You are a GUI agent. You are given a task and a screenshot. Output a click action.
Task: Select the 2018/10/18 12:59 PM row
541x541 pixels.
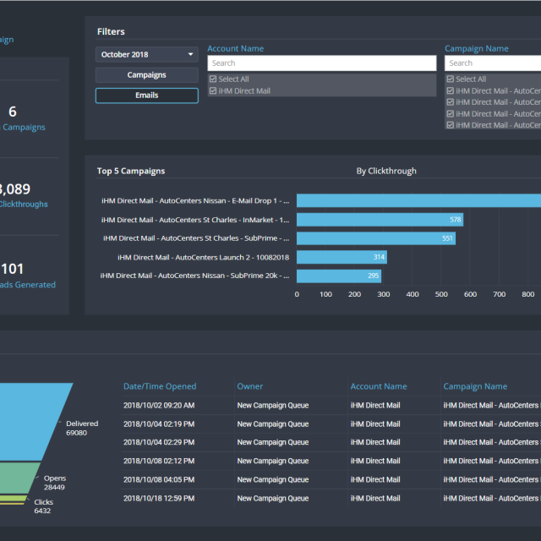tap(331, 498)
